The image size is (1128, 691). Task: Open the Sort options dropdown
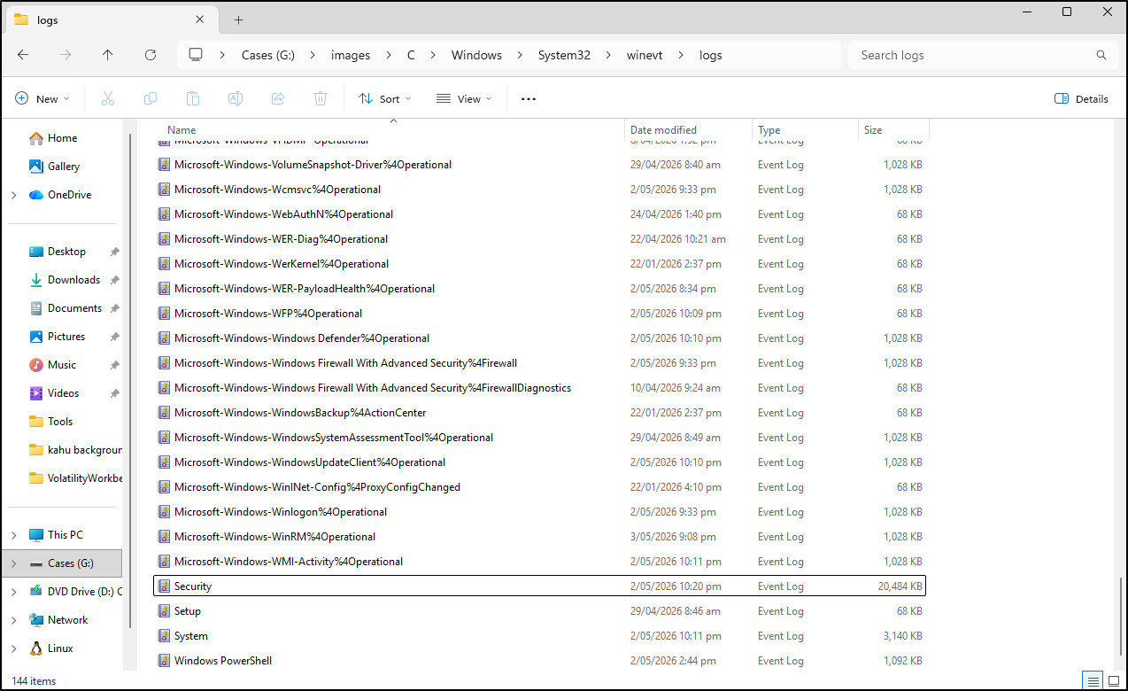[x=385, y=98]
